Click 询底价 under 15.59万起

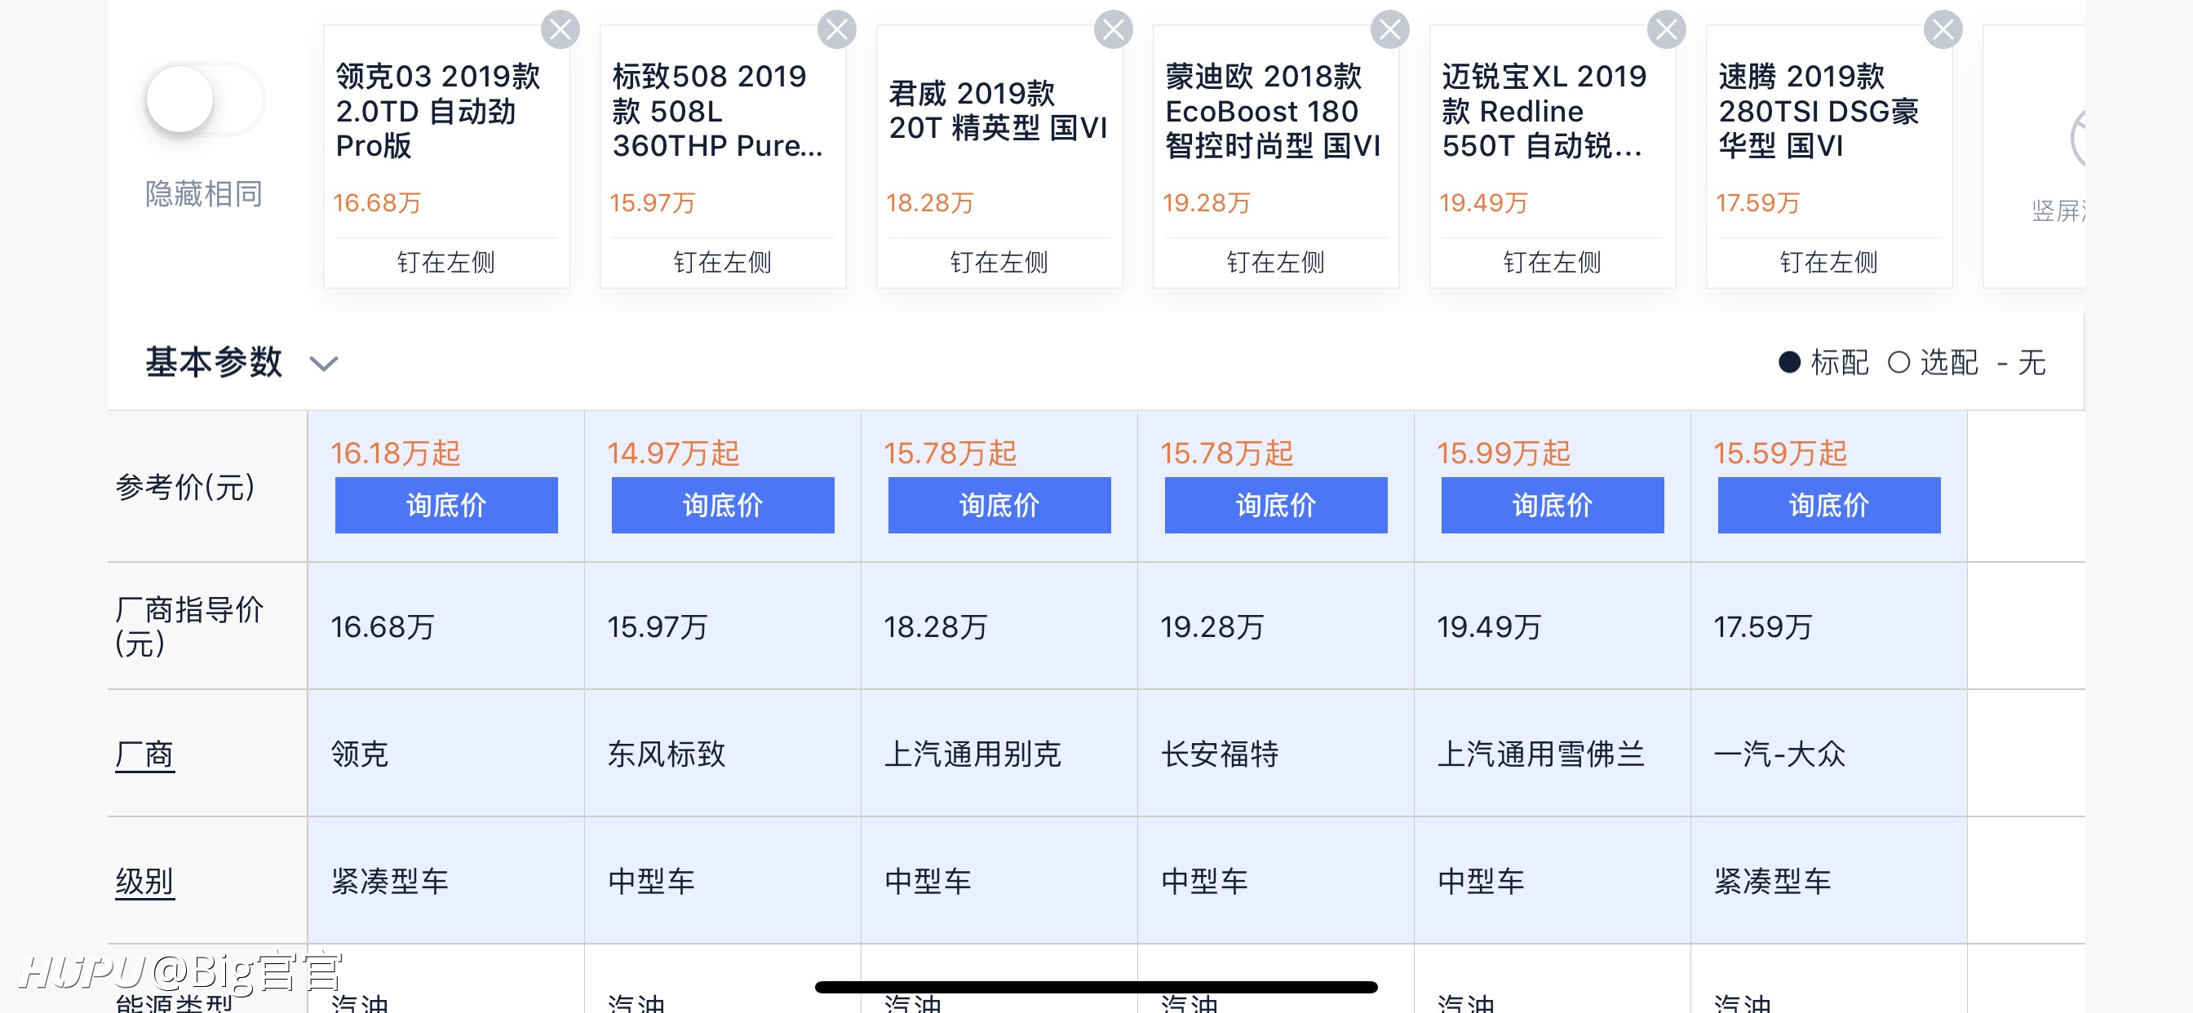point(1829,506)
